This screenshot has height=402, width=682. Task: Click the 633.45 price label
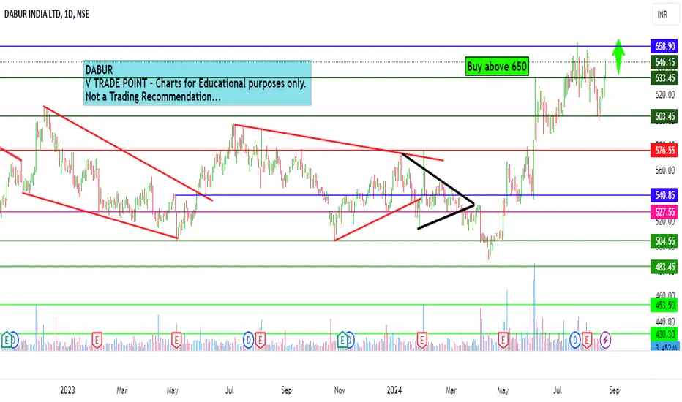pyautogui.click(x=664, y=77)
